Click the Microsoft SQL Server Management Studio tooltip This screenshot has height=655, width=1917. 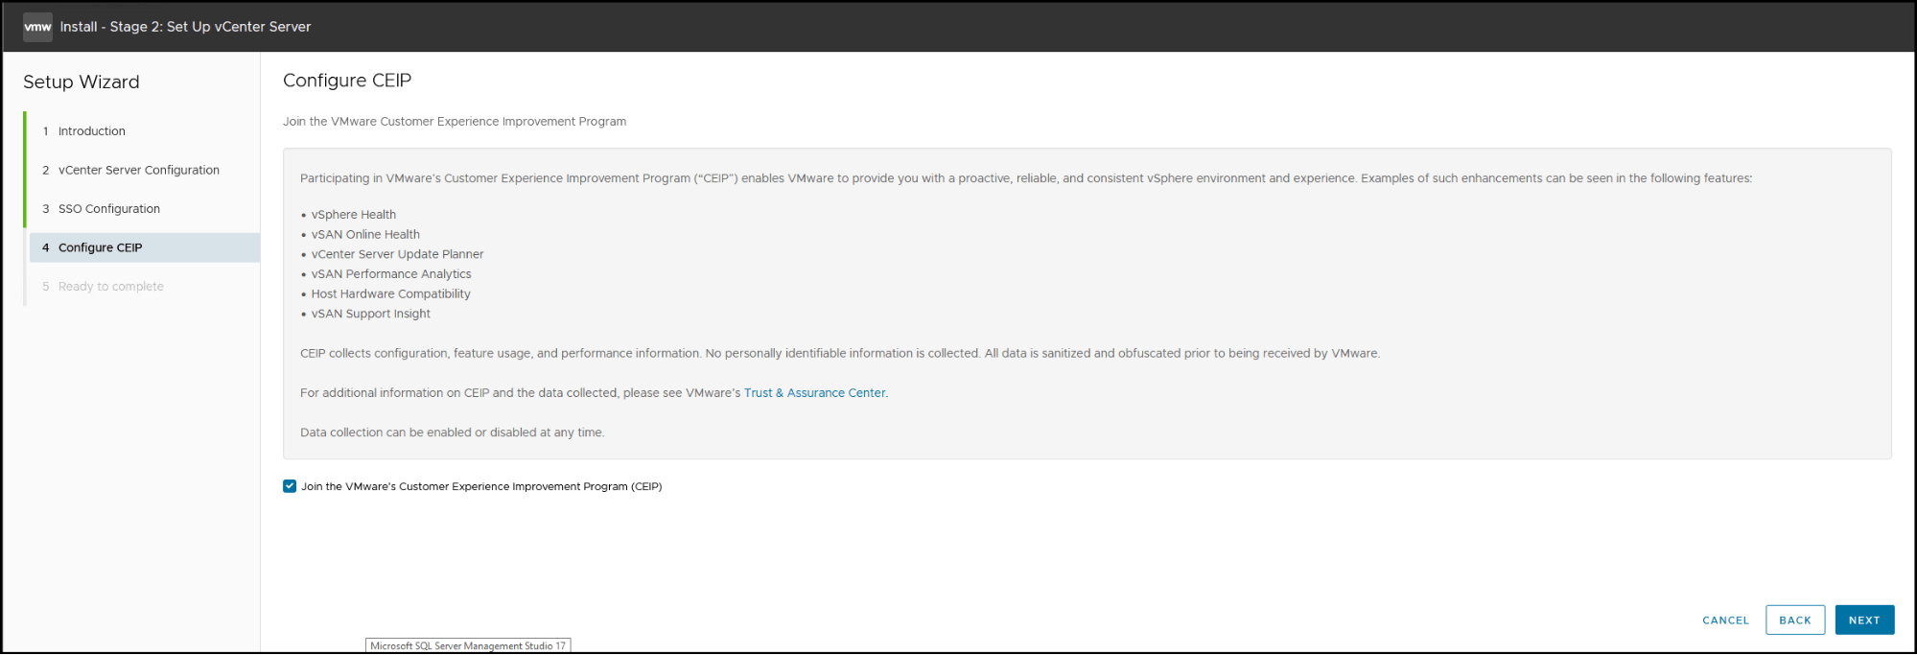tap(468, 646)
